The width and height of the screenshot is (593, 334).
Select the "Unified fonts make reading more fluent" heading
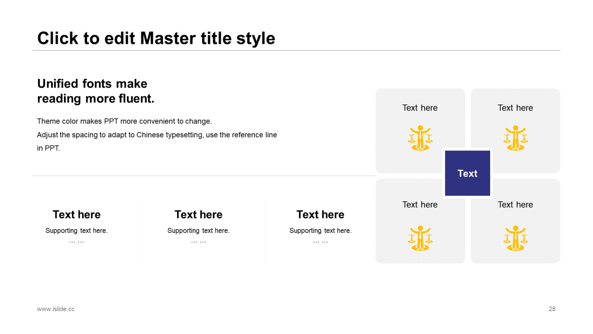click(x=95, y=91)
